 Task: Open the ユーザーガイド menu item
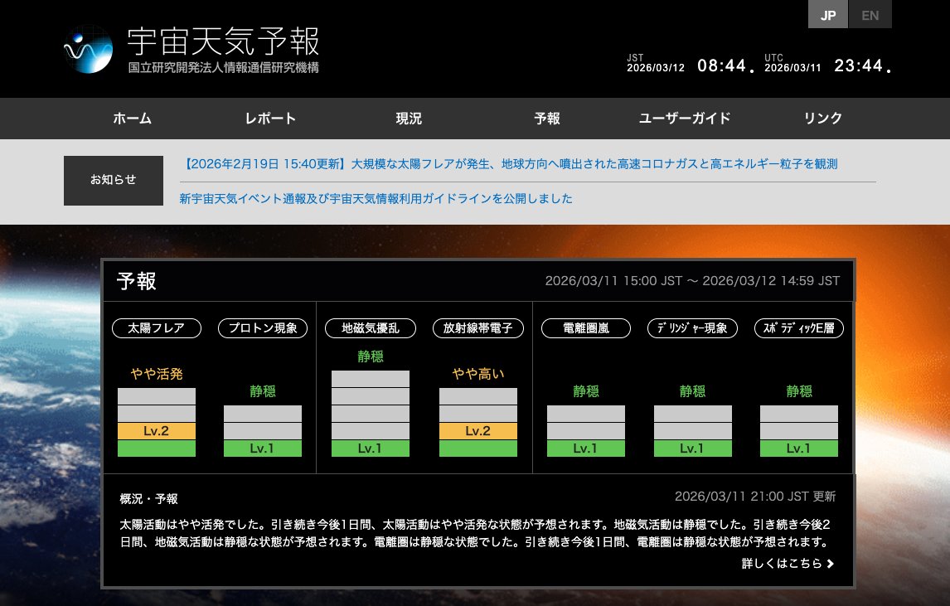pyautogui.click(x=685, y=119)
